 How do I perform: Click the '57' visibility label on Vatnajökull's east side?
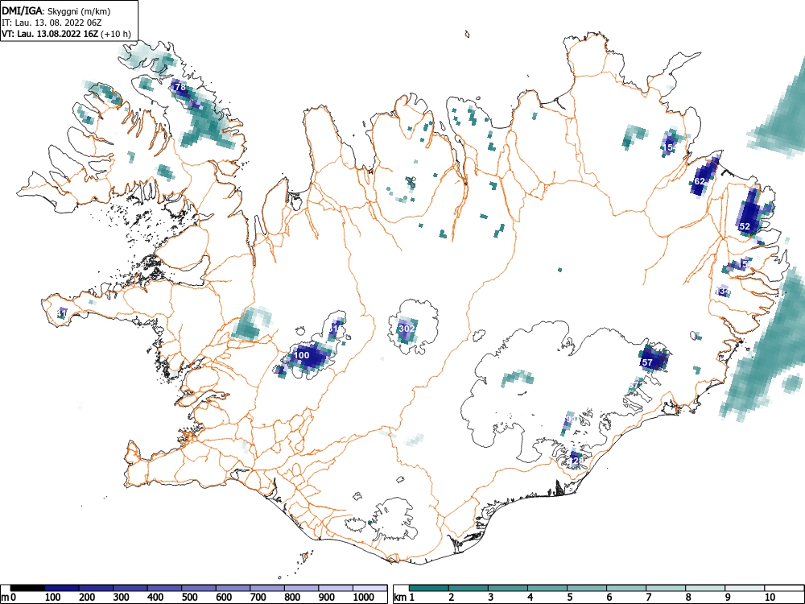coord(647,362)
